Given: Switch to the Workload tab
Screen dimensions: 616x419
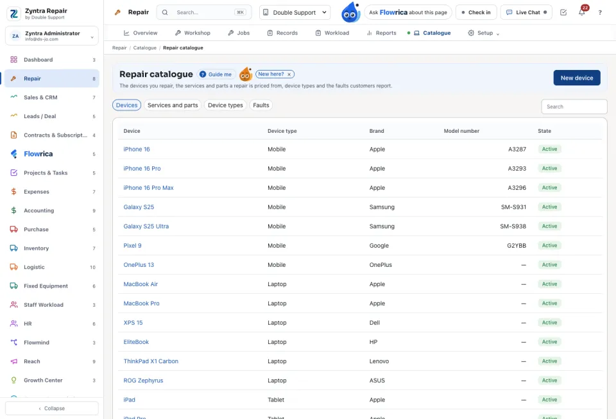Looking at the screenshot, I should (332, 33).
